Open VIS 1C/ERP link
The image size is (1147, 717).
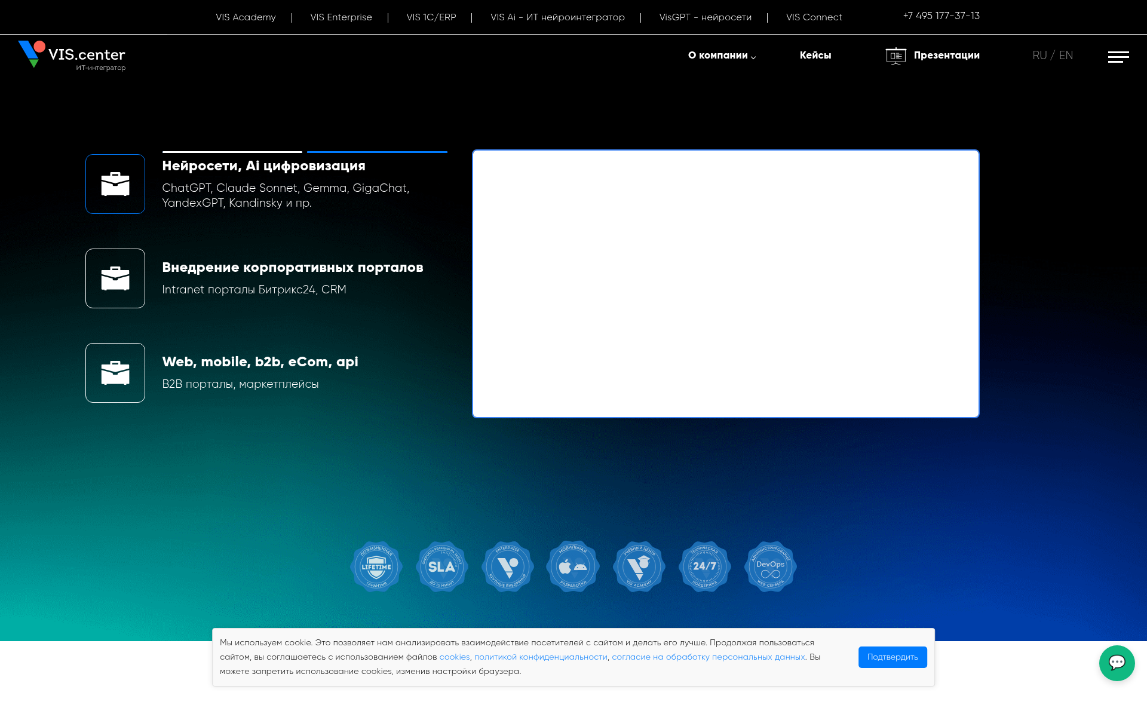431,17
